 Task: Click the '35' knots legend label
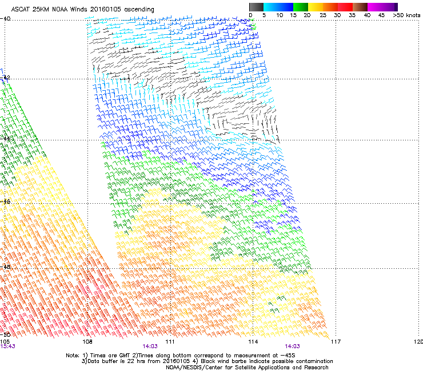point(352,15)
